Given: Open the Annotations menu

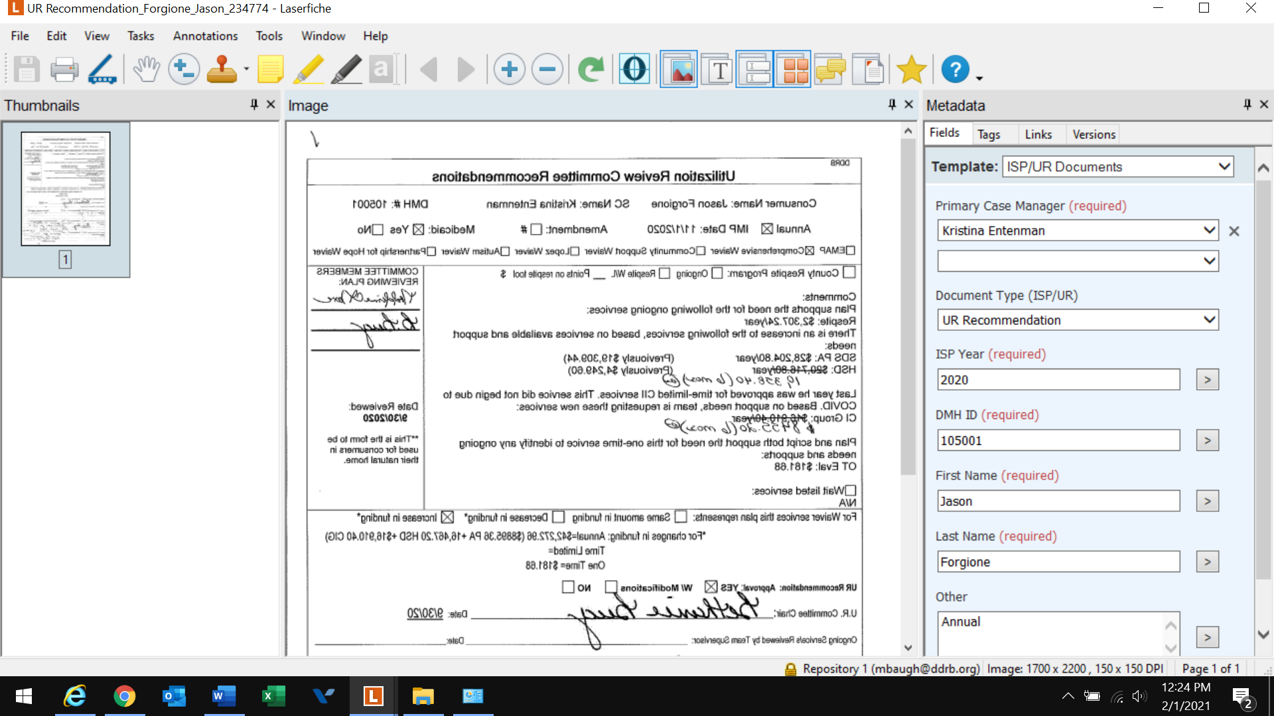Looking at the screenshot, I should click(205, 36).
